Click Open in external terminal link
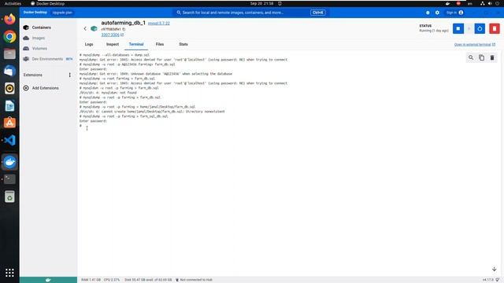The height and width of the screenshot is (283, 504). click(x=475, y=45)
